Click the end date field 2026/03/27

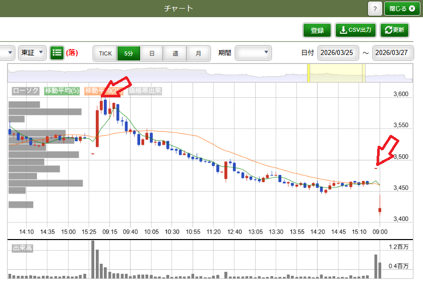point(393,53)
